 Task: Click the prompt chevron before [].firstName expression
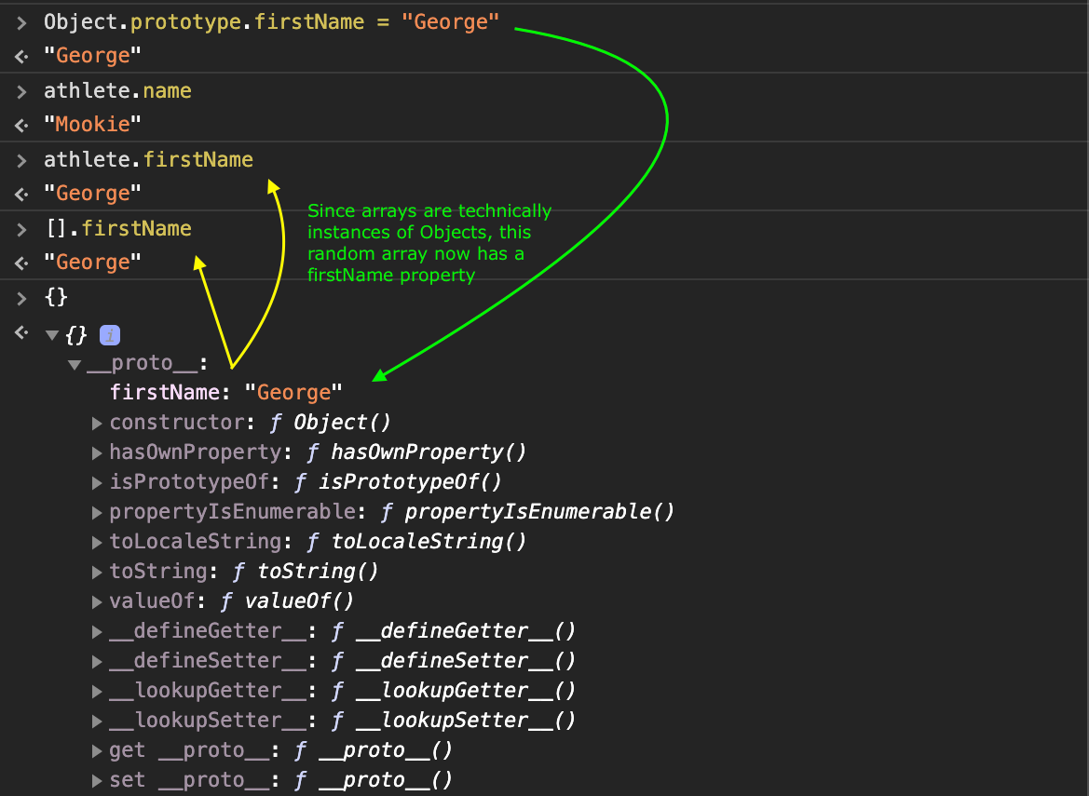pos(20,227)
